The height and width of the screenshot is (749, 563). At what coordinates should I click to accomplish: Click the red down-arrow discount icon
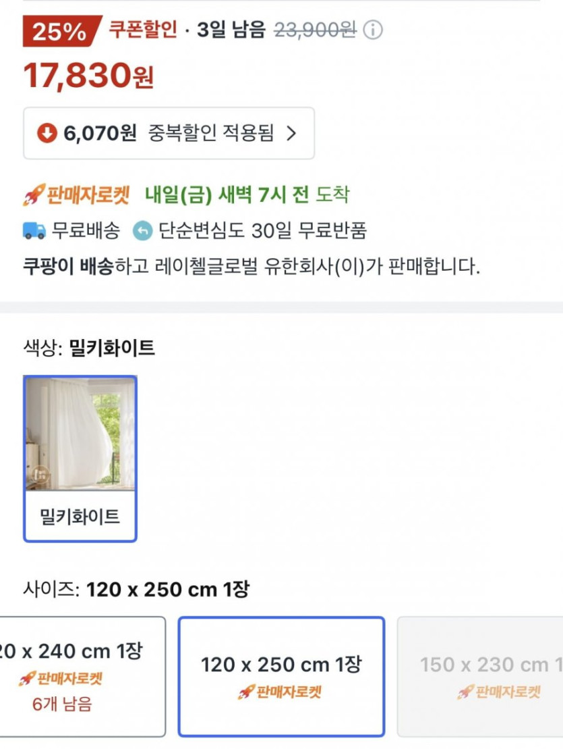tap(47, 133)
